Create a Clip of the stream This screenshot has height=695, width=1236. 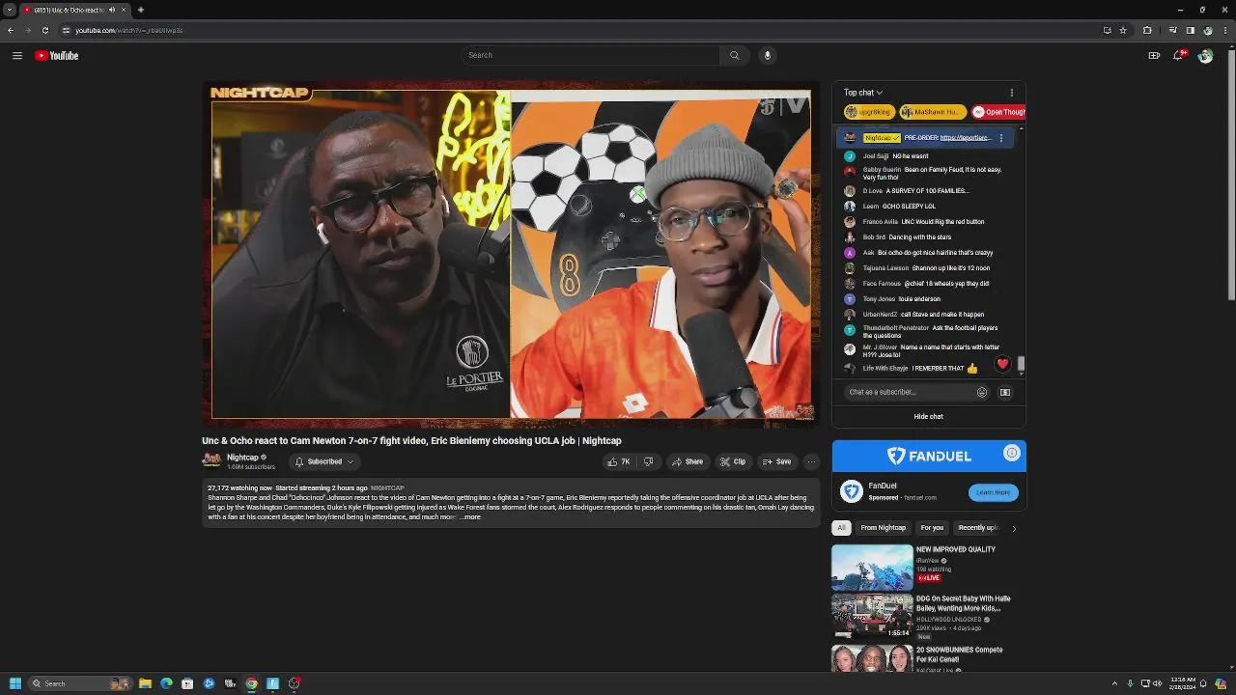tap(732, 461)
